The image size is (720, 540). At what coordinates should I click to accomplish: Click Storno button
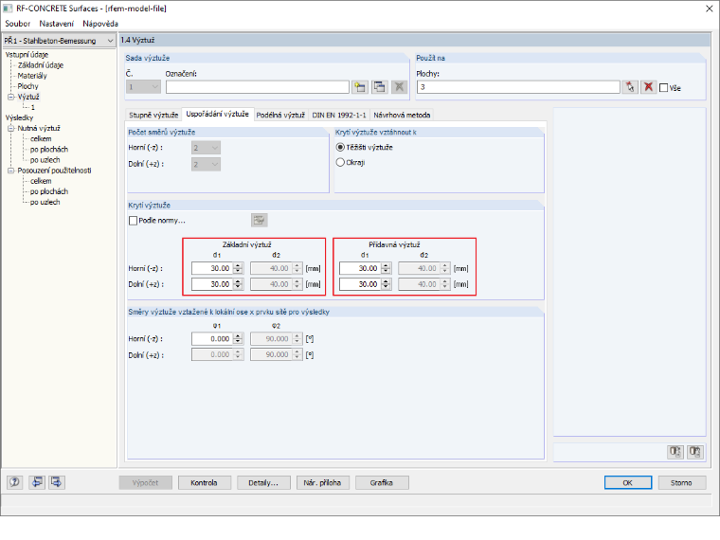click(x=681, y=482)
